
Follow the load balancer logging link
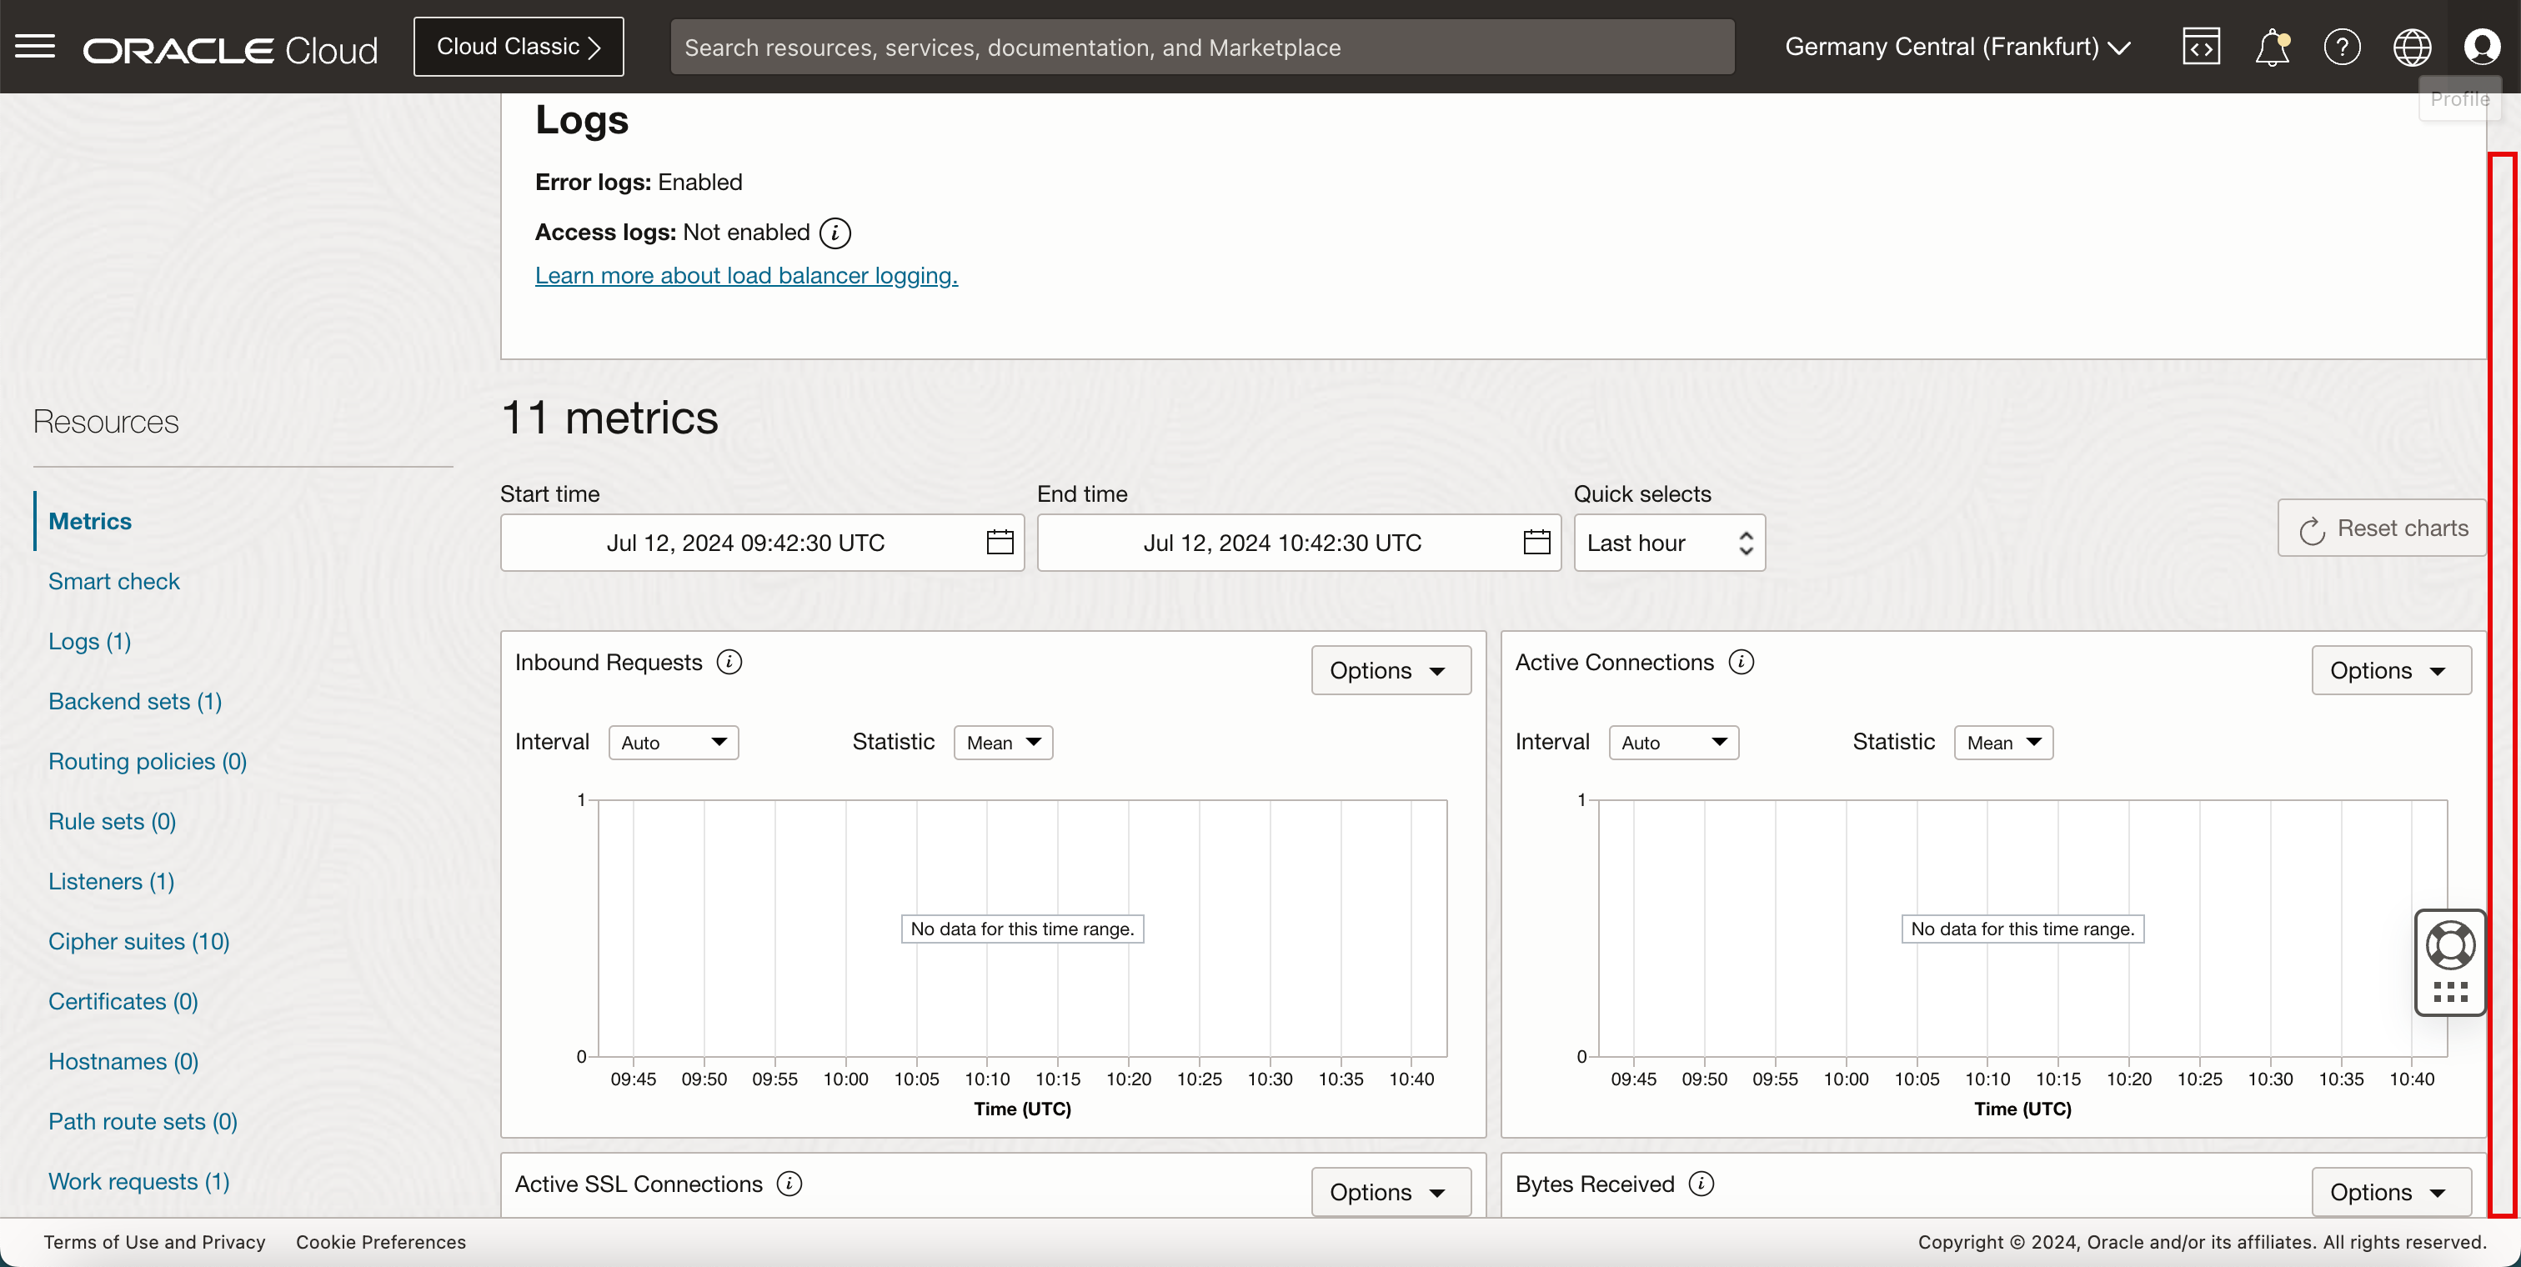pyautogui.click(x=746, y=276)
